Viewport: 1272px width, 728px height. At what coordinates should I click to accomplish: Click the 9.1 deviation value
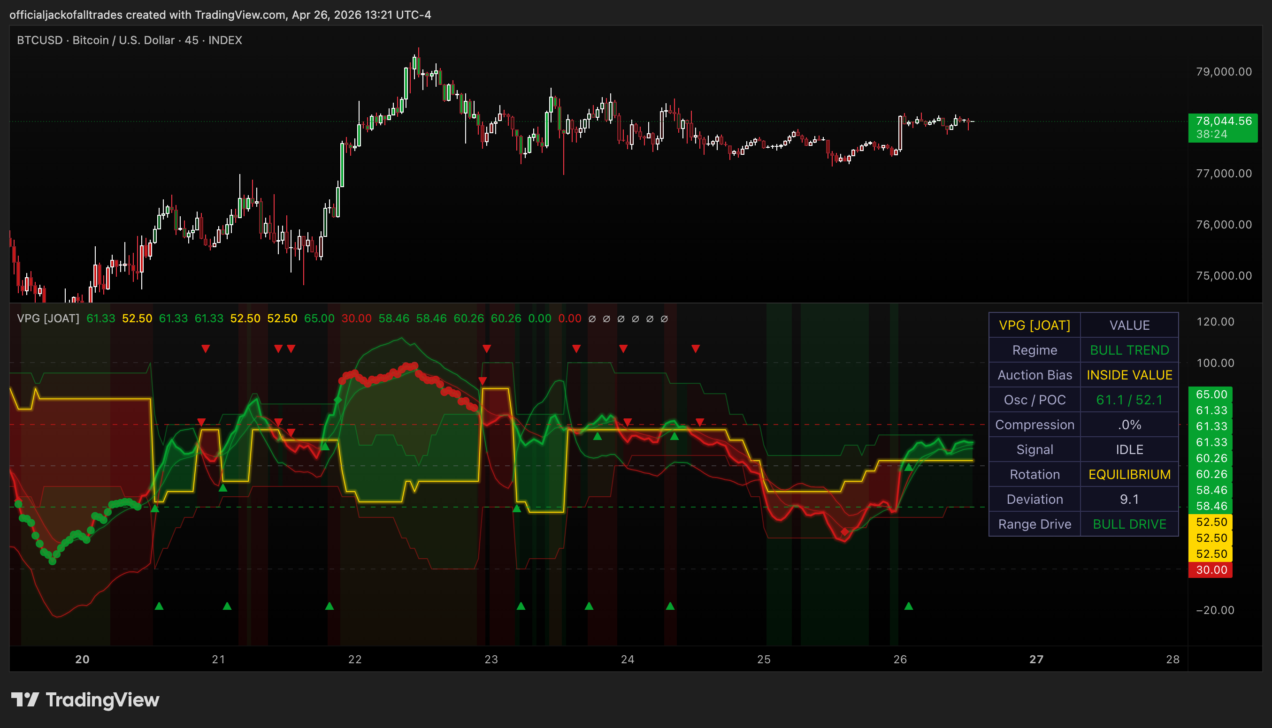(x=1129, y=499)
